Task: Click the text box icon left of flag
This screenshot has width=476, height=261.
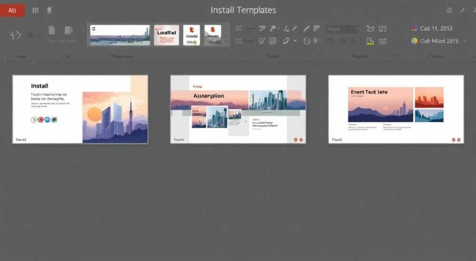Action: pos(262,28)
